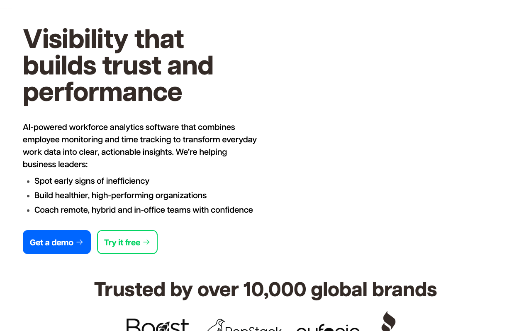The image size is (531, 331).
Task: Click "Build healthier, high-performing organizations" bullet
Action: click(120, 195)
